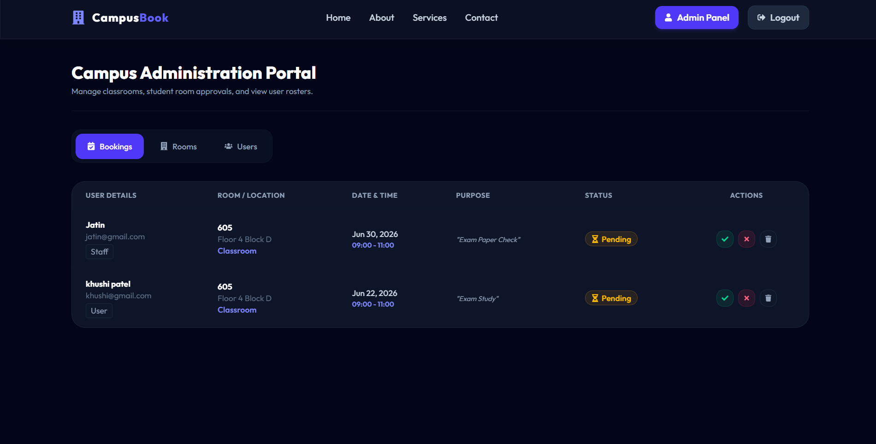The image size is (876, 444).
Task: Click the purpose "Exam Study"
Action: [478, 299]
